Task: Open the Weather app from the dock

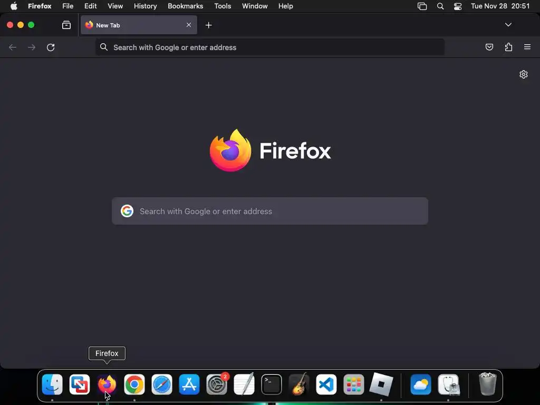Action: point(421,384)
